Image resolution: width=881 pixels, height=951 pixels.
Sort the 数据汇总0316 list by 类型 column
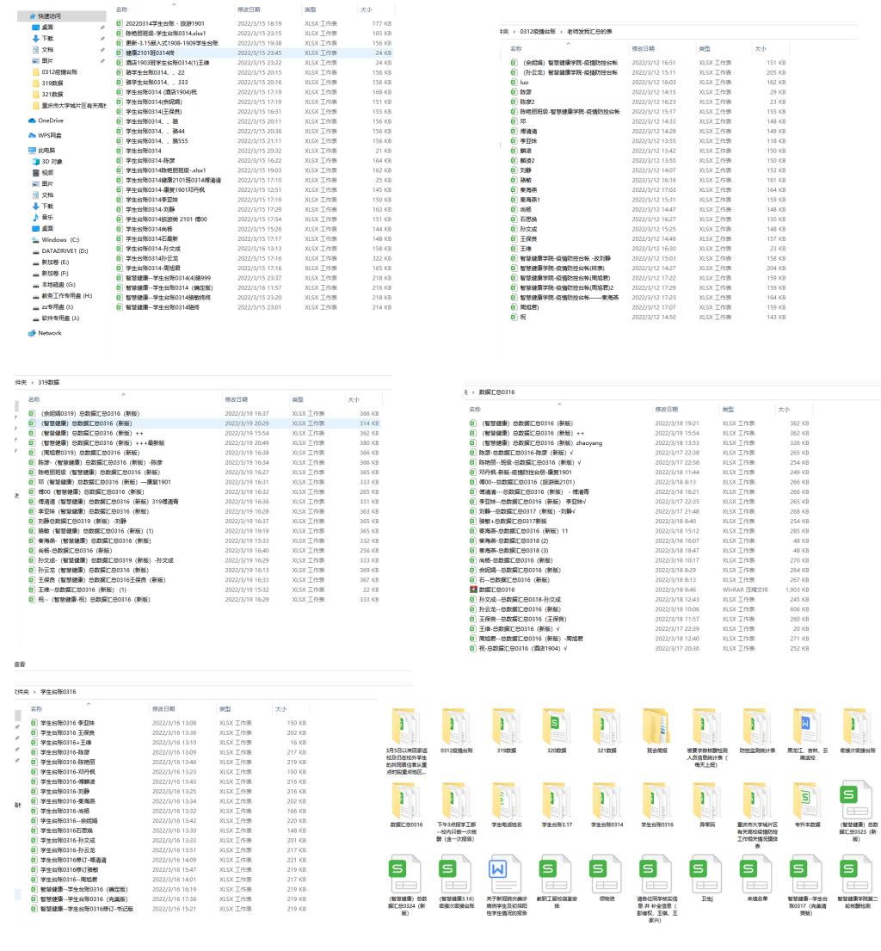[734, 410]
